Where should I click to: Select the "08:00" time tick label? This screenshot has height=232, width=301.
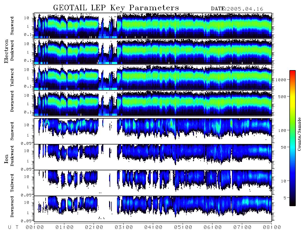pyautogui.click(x=272, y=227)
